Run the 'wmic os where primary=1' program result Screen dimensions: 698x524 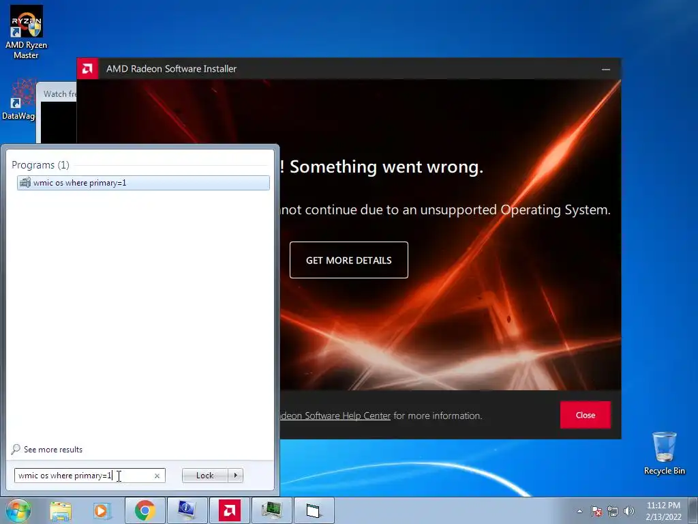pyautogui.click(x=143, y=183)
